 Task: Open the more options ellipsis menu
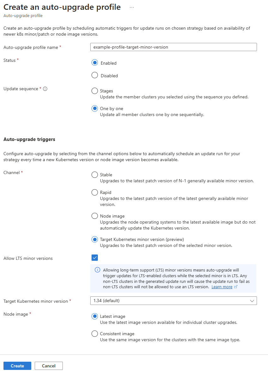(x=132, y=8)
